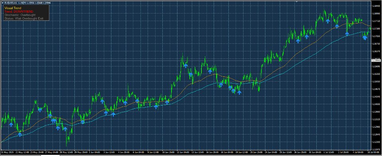Click the Status: Wait Overbought Exit line
The width and height of the screenshot is (382, 156).
[x=23, y=18]
